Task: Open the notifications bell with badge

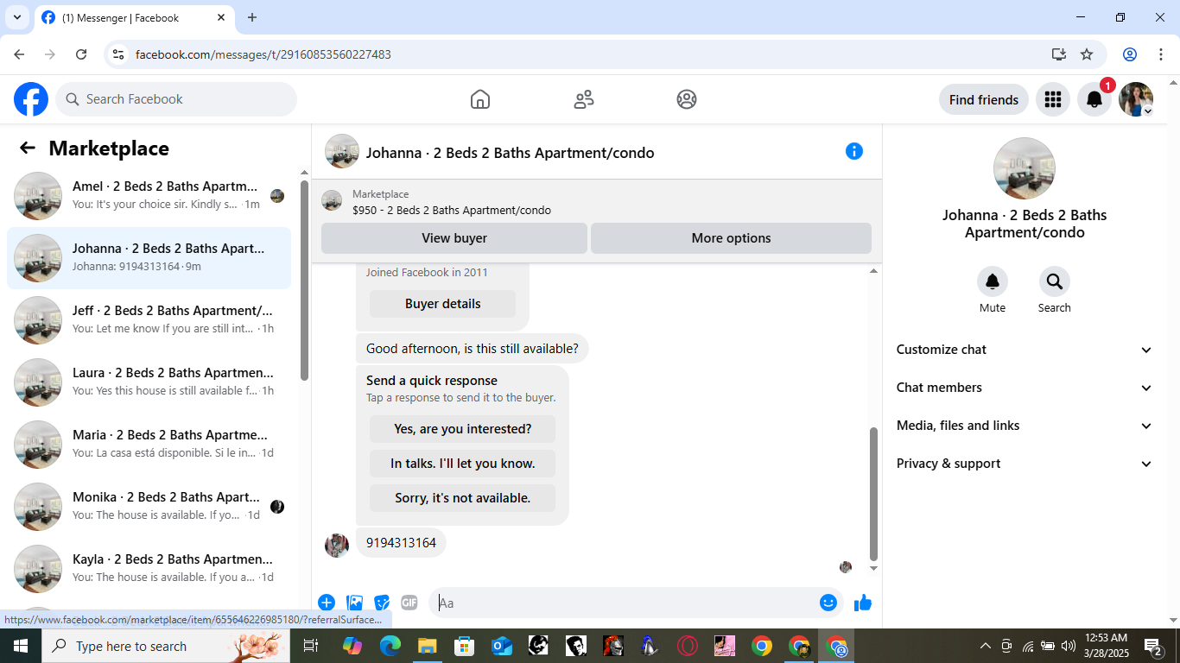Action: pos(1094,99)
